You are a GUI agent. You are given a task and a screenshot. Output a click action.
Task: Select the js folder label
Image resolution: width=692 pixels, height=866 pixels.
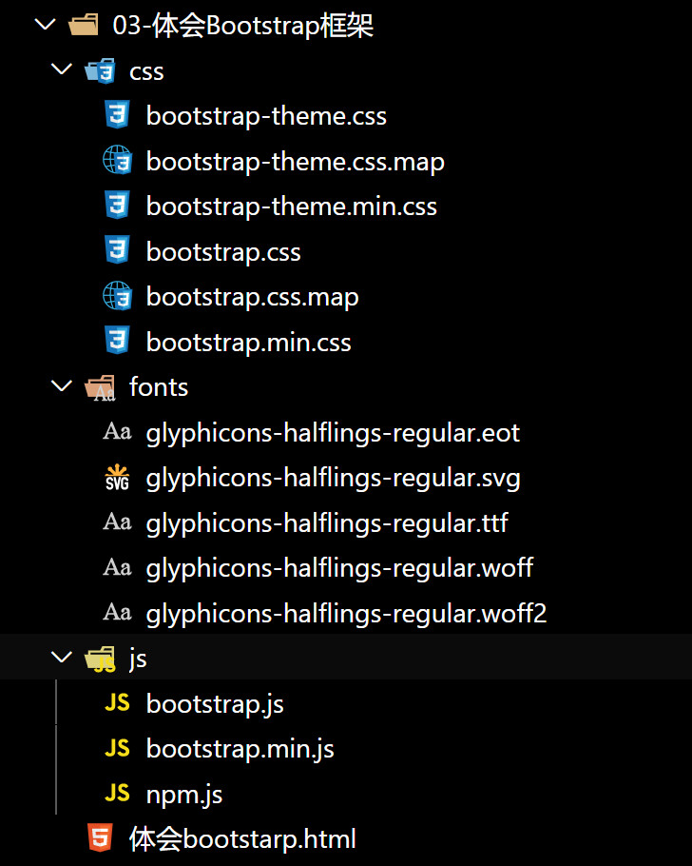pyautogui.click(x=138, y=659)
